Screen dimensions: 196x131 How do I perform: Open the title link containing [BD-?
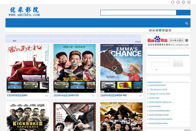[18, 95]
